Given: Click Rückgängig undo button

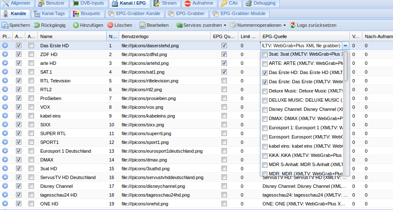Looking at the screenshot, I should 49,25.
